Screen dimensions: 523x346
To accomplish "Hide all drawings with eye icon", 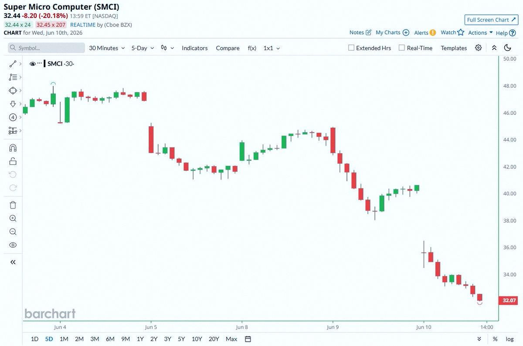I will (13, 245).
